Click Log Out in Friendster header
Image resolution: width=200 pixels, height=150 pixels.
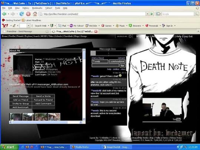(x=188, y=36)
